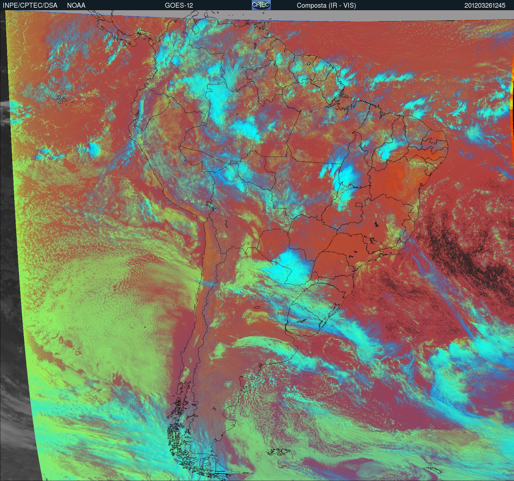The width and height of the screenshot is (514, 481).
Task: Select the "GOES-12" satellite label
Action: [179, 5]
